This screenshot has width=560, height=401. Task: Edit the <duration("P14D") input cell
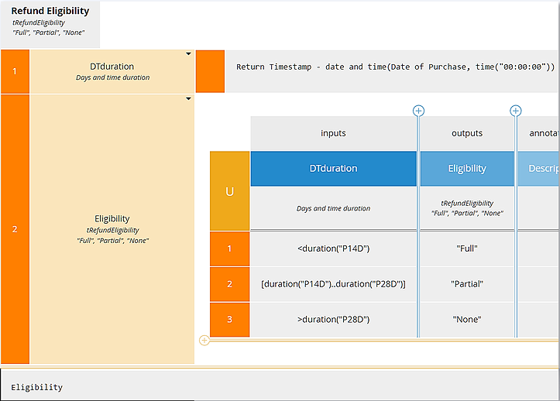[x=333, y=248]
